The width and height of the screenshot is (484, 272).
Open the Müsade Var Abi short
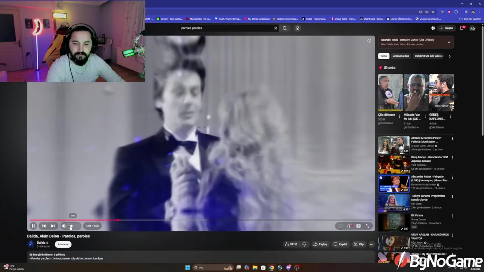(x=416, y=93)
